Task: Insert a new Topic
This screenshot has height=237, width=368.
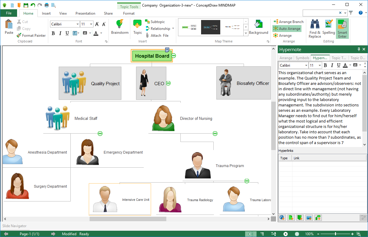Action: pyautogui.click(x=138, y=27)
